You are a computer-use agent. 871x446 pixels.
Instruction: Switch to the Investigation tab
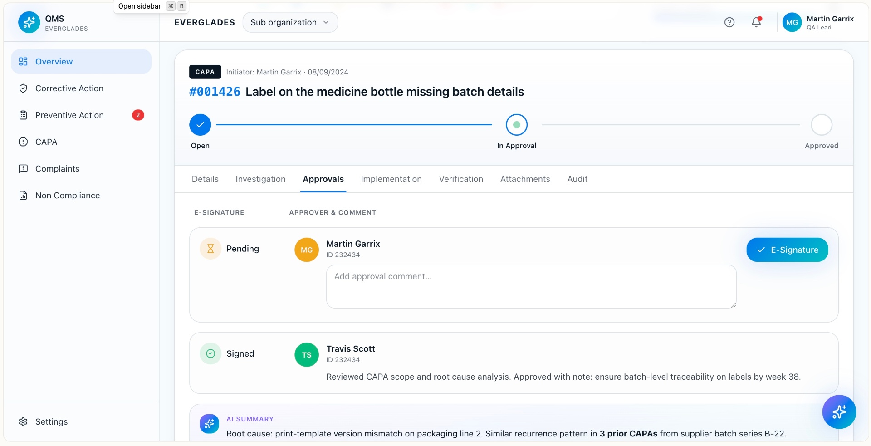[260, 179]
